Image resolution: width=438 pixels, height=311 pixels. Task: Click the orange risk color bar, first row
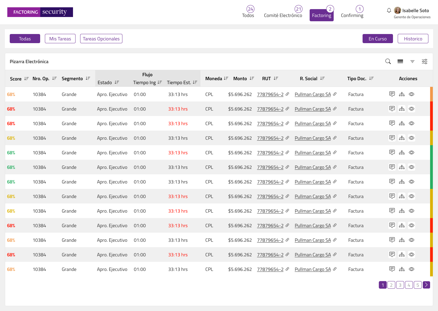click(431, 94)
